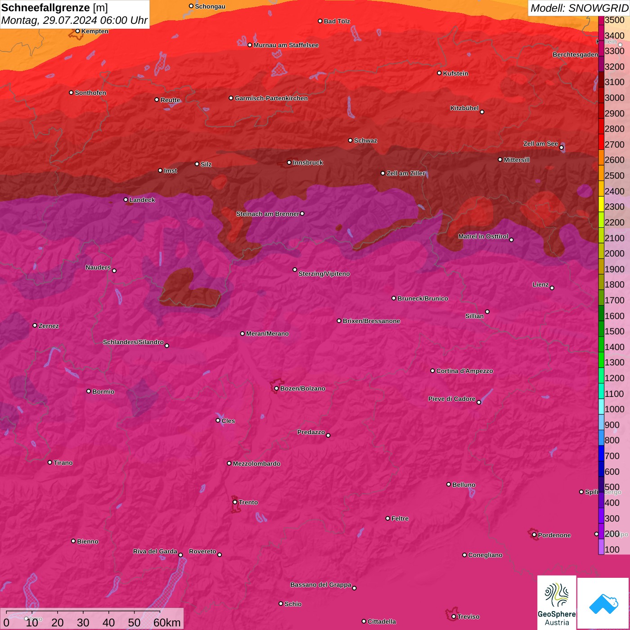
Task: Click the blue avalanche service logo
Action: [x=603, y=603]
